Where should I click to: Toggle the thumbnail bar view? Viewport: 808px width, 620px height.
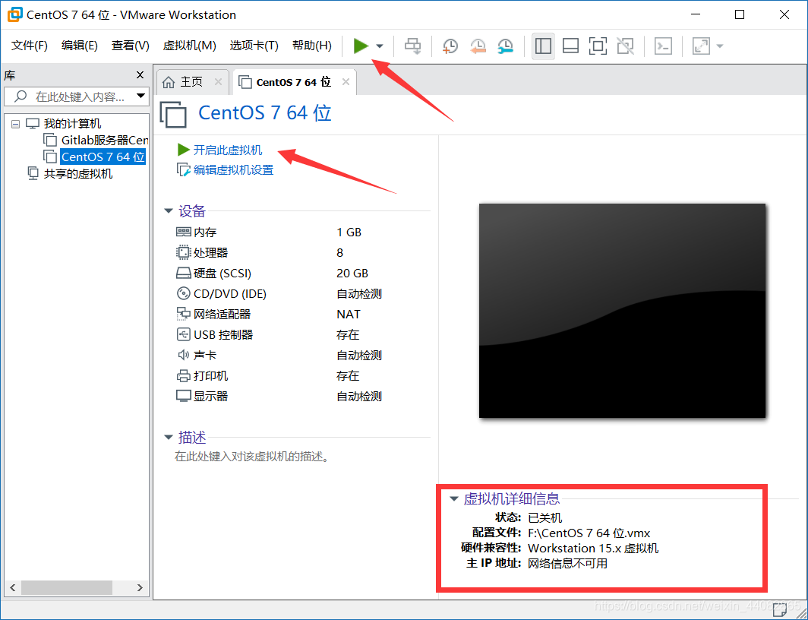click(x=570, y=46)
